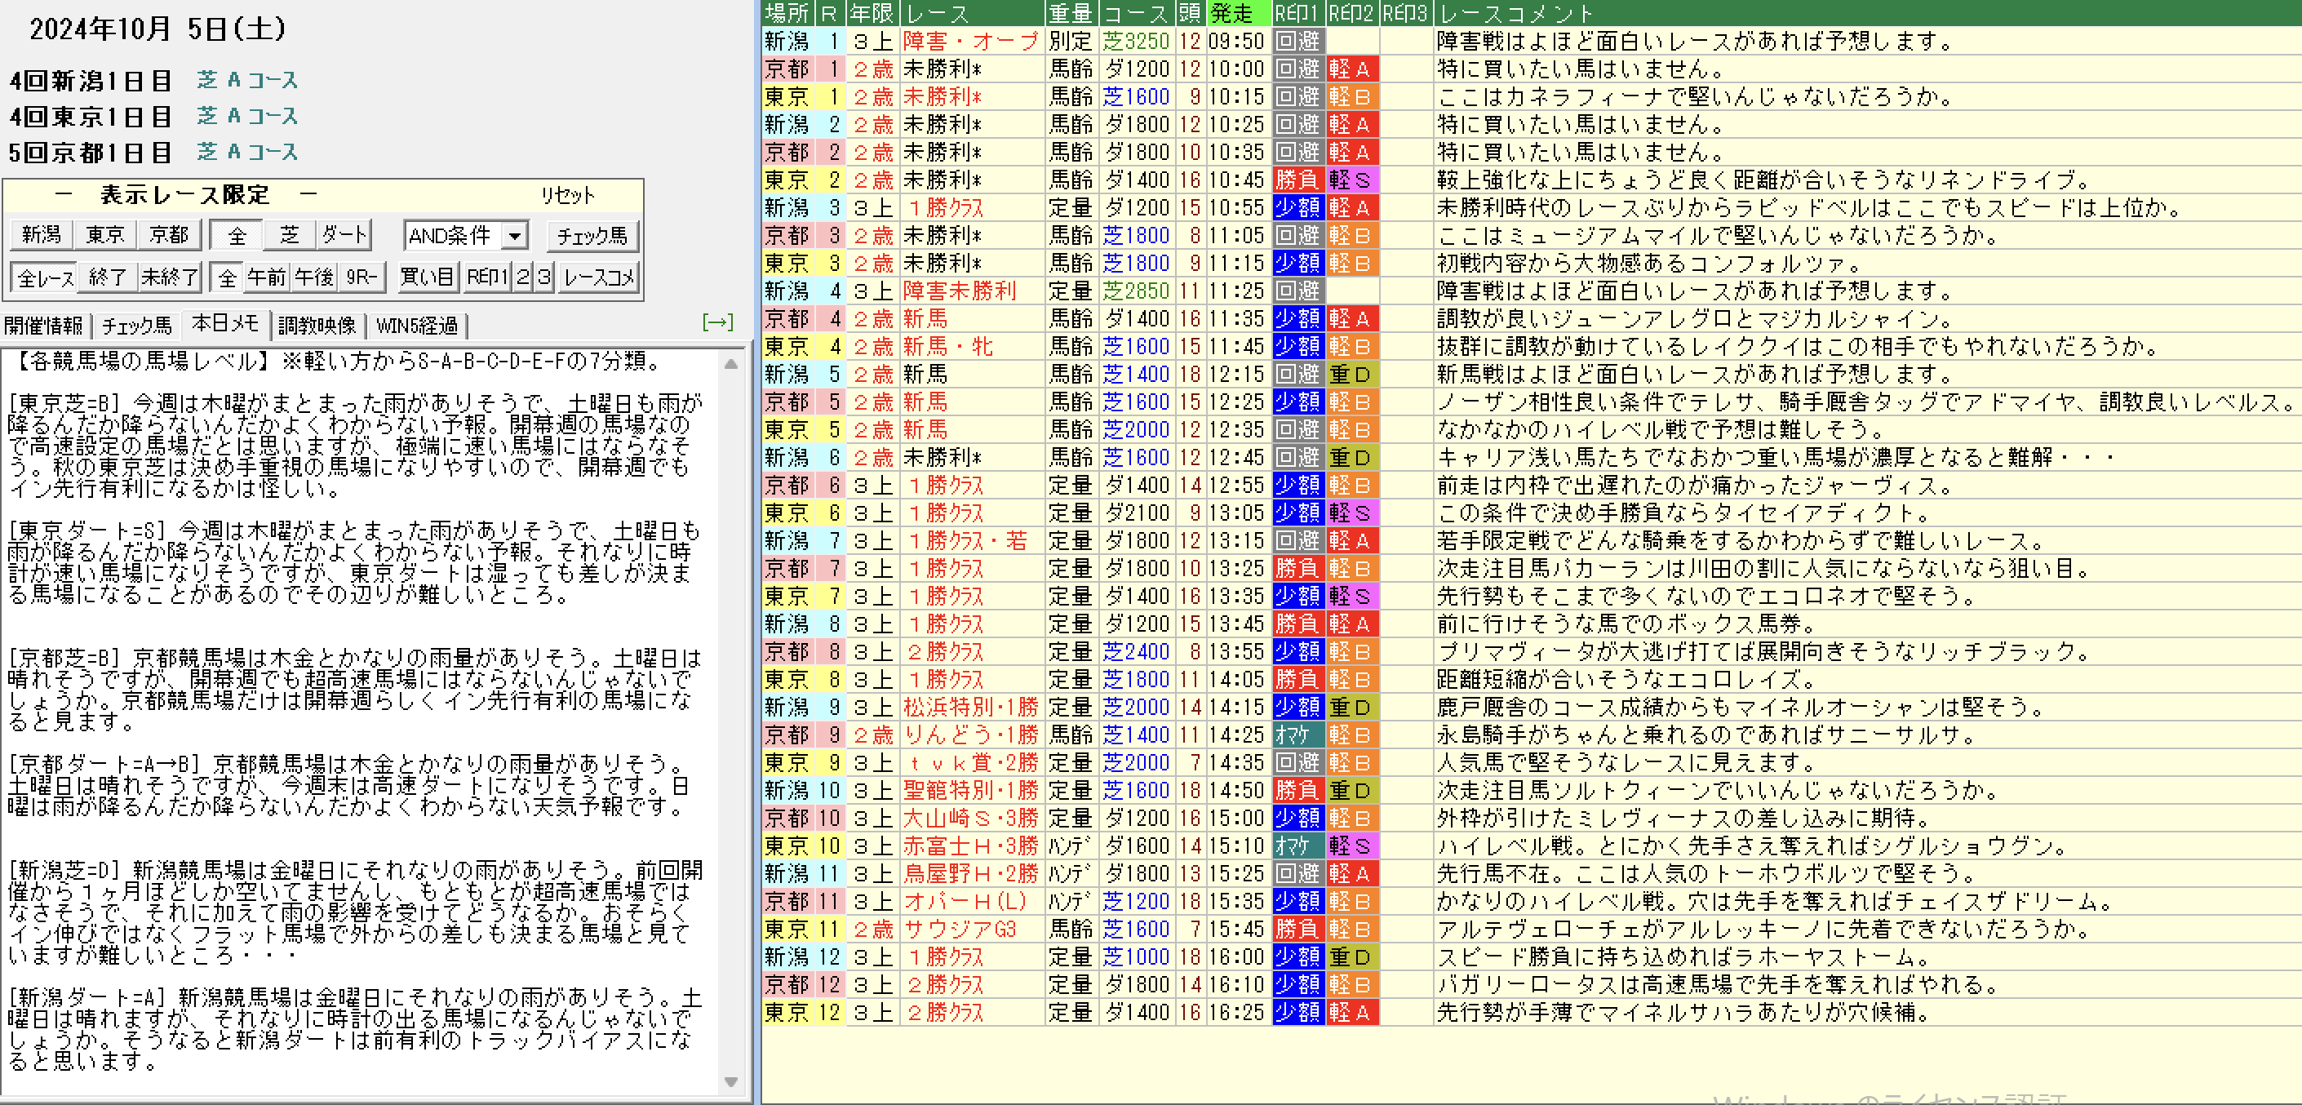2302x1105 pixels.
Task: Open the 芝3250 course link
Action: (x=1136, y=41)
